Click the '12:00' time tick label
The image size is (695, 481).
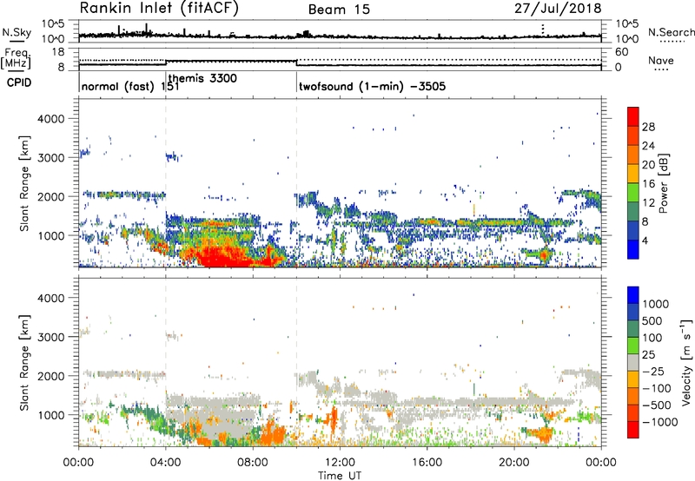[340, 463]
